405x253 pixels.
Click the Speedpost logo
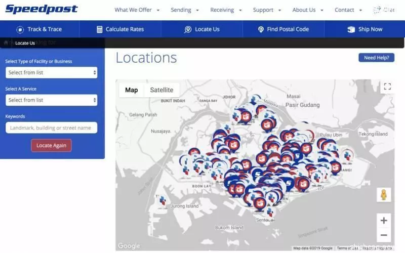pos(42,9)
